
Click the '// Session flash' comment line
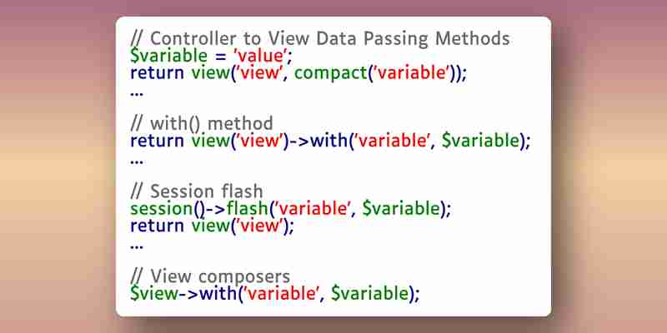(197, 191)
